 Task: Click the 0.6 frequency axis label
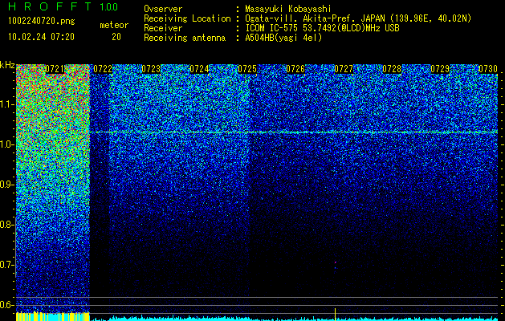pyautogui.click(x=7, y=305)
